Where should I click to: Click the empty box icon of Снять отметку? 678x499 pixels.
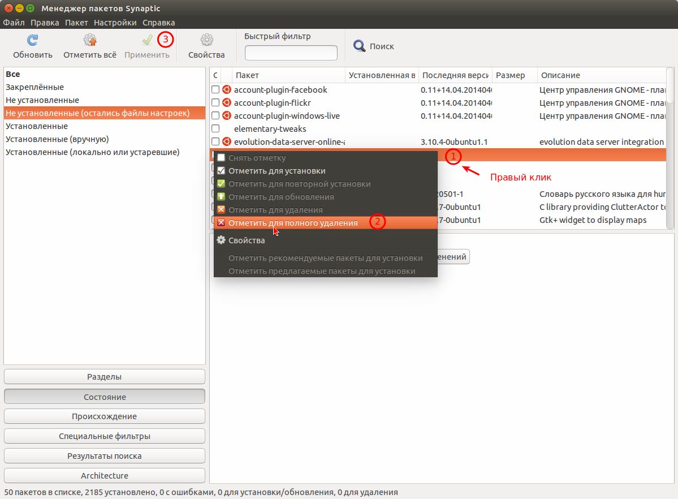[221, 157]
